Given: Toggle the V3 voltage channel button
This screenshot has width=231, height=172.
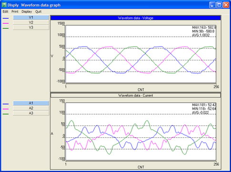Looking at the screenshot, I should click(x=31, y=28).
